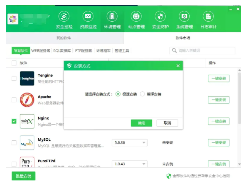Screen dimensions: 247x187
Task: Click the Tengine software logo
Action: click(27, 78)
